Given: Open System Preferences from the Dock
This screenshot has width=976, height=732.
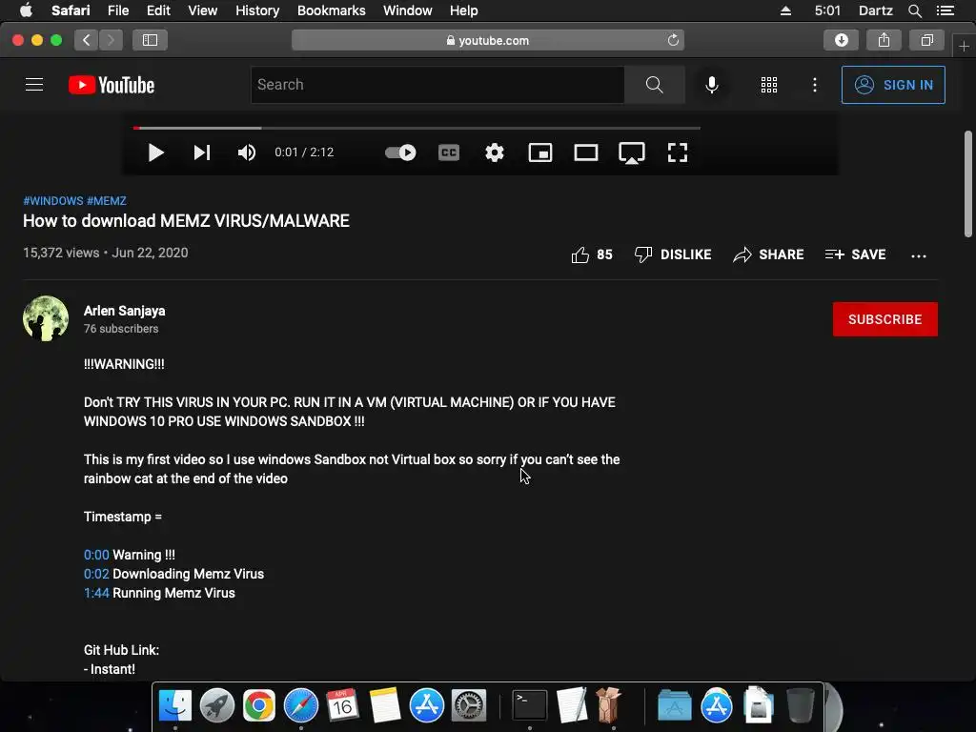Looking at the screenshot, I should click(469, 705).
